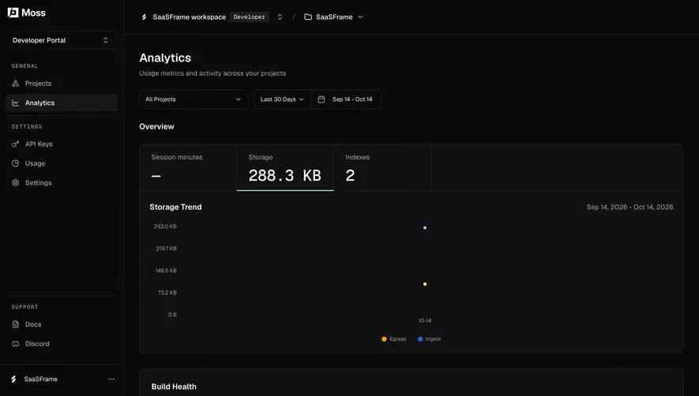This screenshot has height=396, width=699.
Task: Open the SaaSFrame account more options menu
Action: click(x=111, y=379)
